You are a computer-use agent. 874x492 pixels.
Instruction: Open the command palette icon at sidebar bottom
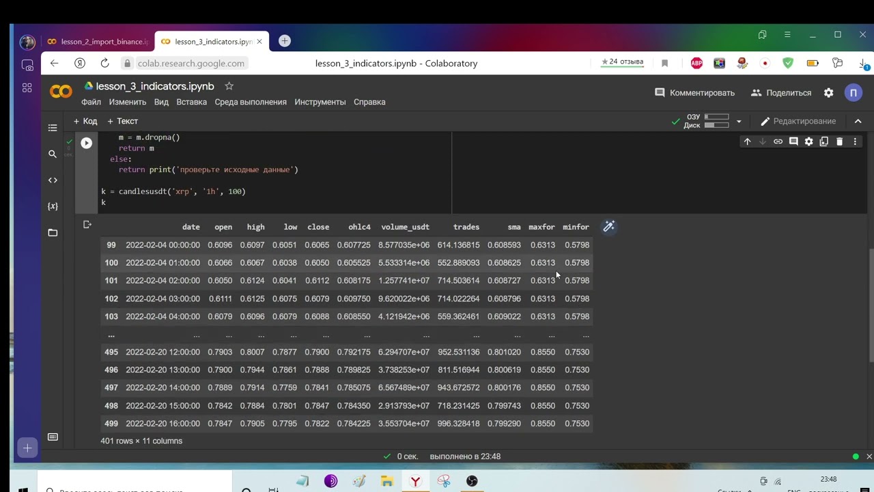(x=53, y=437)
